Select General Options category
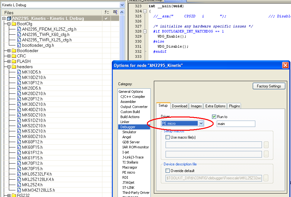The height and width of the screenshot is (197, 291). (x=131, y=92)
